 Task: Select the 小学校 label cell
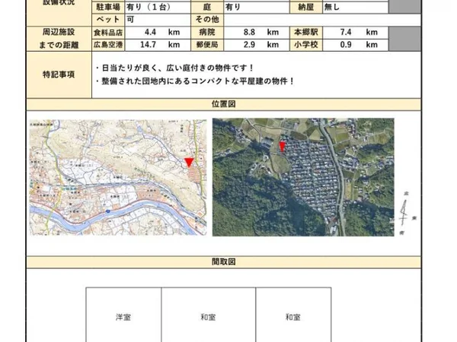coord(306,45)
